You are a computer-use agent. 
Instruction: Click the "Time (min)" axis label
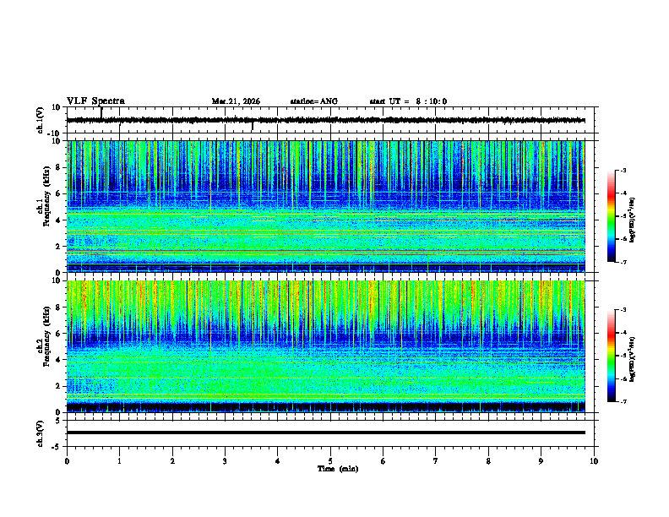click(x=338, y=469)
